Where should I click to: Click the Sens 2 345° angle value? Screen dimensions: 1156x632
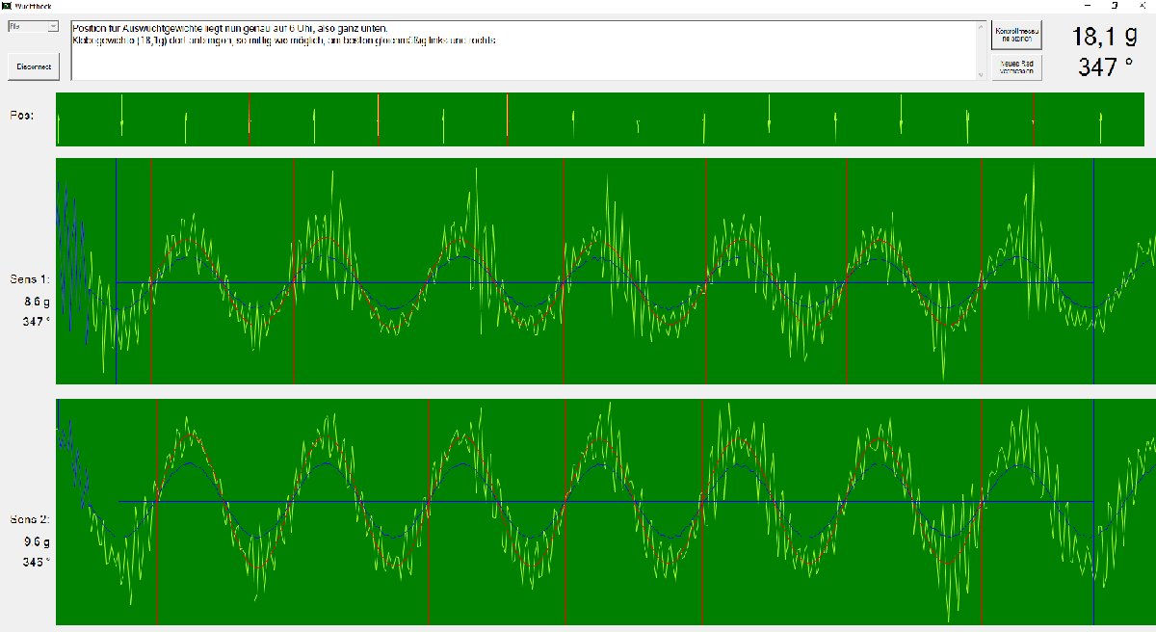[38, 562]
